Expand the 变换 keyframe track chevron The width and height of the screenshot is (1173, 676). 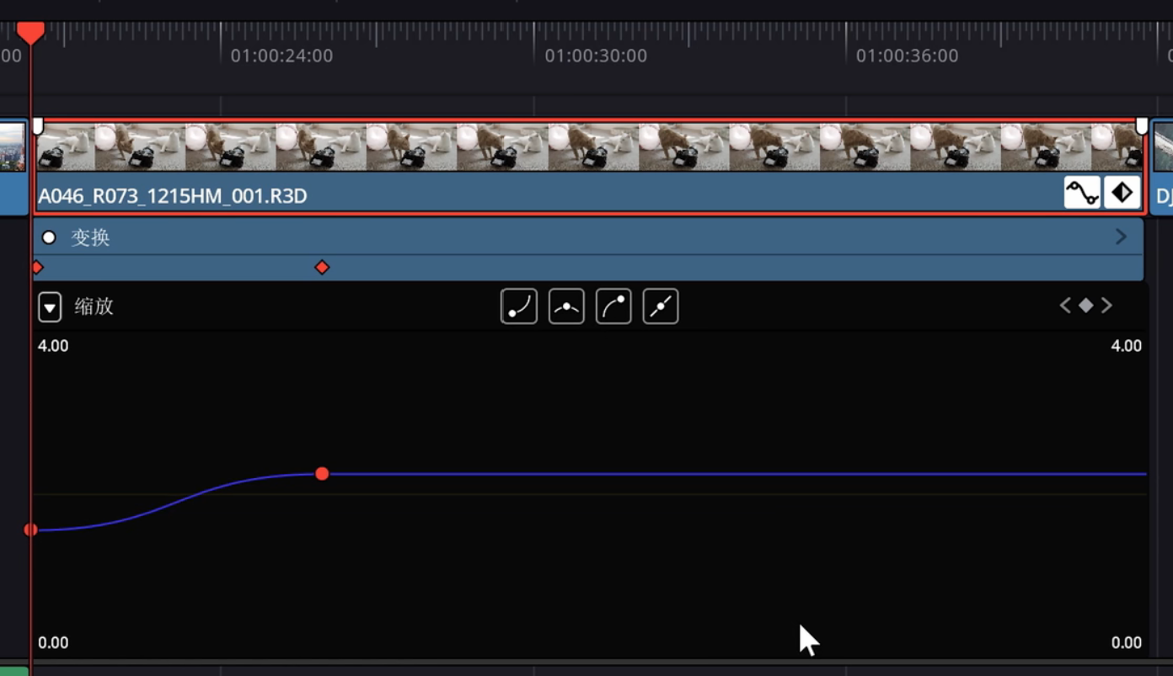click(1121, 237)
